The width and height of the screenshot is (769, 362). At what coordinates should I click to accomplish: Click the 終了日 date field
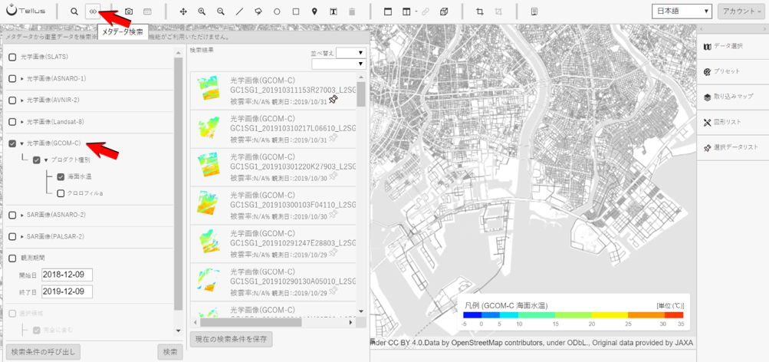click(x=67, y=291)
